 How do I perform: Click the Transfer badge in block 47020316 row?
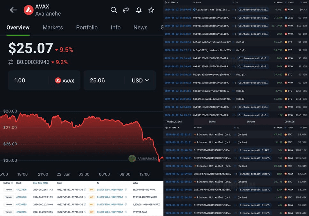coord(9,212)
